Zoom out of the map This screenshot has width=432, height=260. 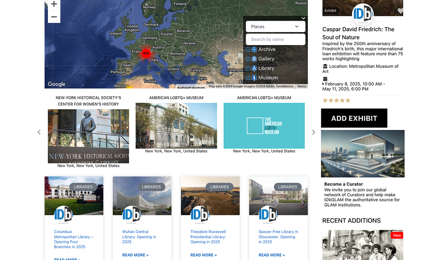pos(54,17)
